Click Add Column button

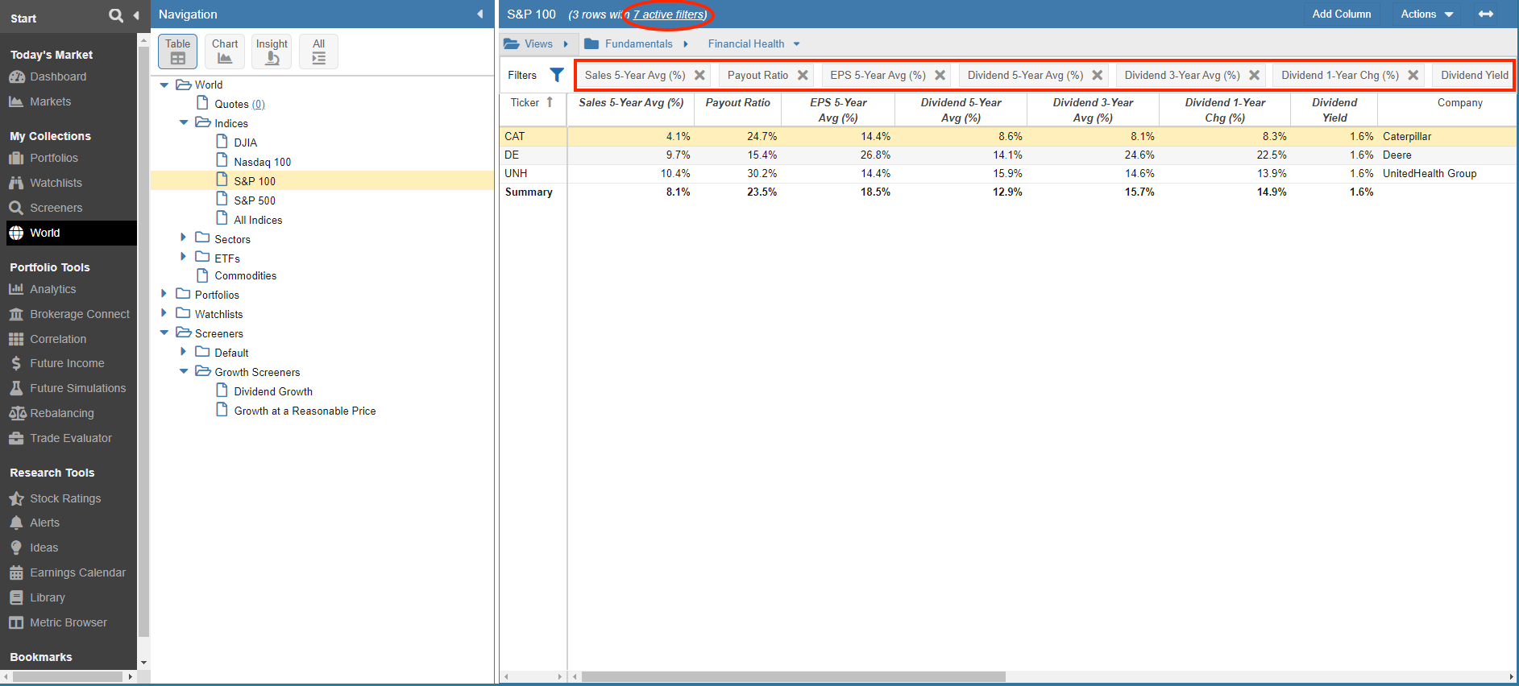[x=1342, y=14]
